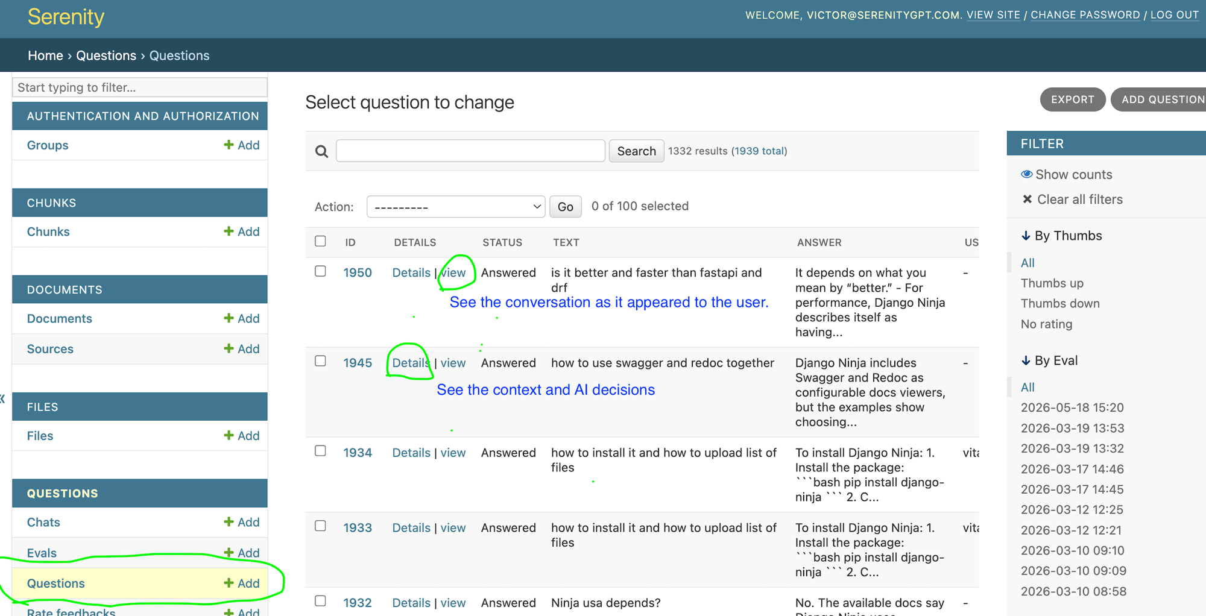
Task: Open question ID 1950
Action: click(x=358, y=272)
